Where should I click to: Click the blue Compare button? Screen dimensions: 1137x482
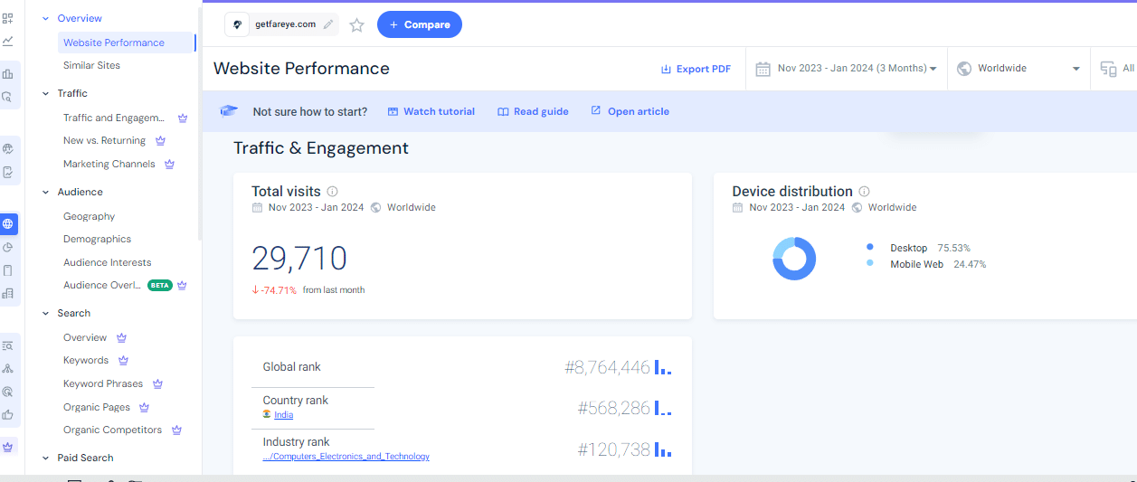pyautogui.click(x=419, y=24)
